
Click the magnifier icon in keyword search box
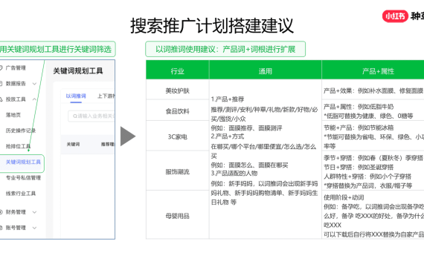(75, 116)
